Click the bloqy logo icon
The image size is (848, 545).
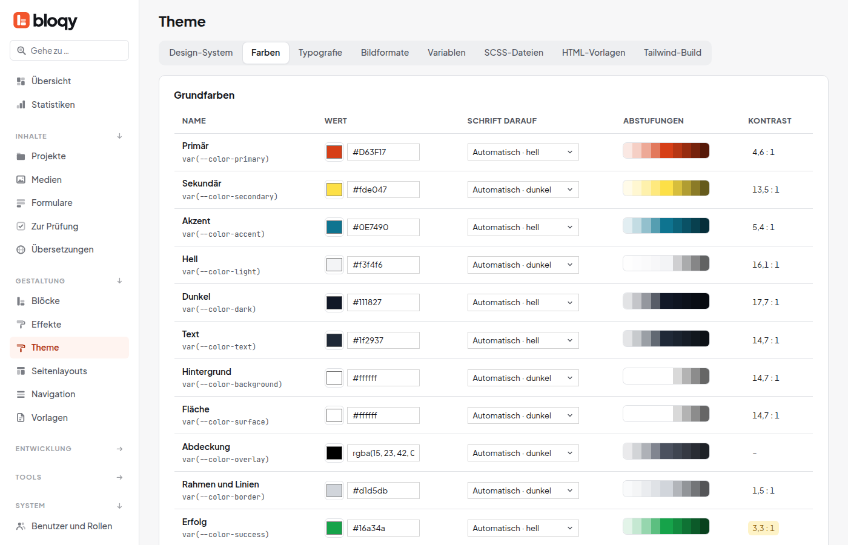(21, 21)
